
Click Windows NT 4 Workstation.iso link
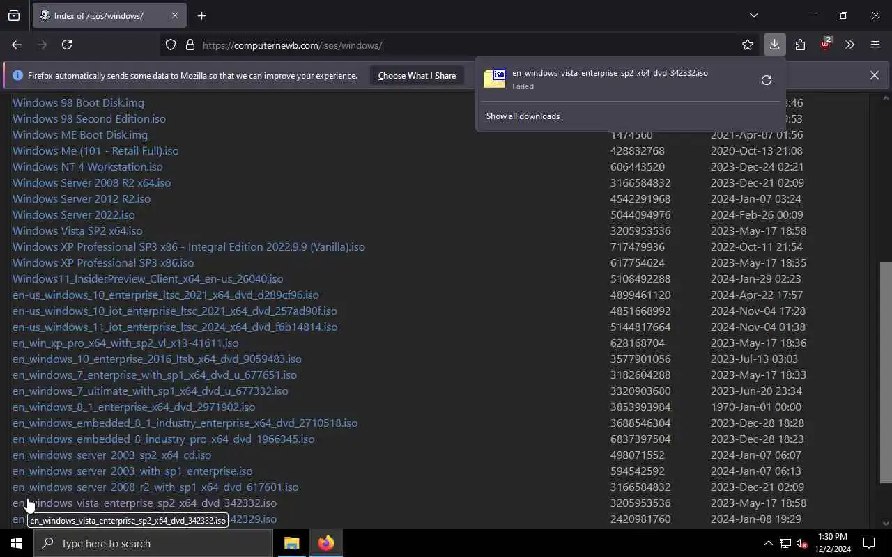point(88,166)
